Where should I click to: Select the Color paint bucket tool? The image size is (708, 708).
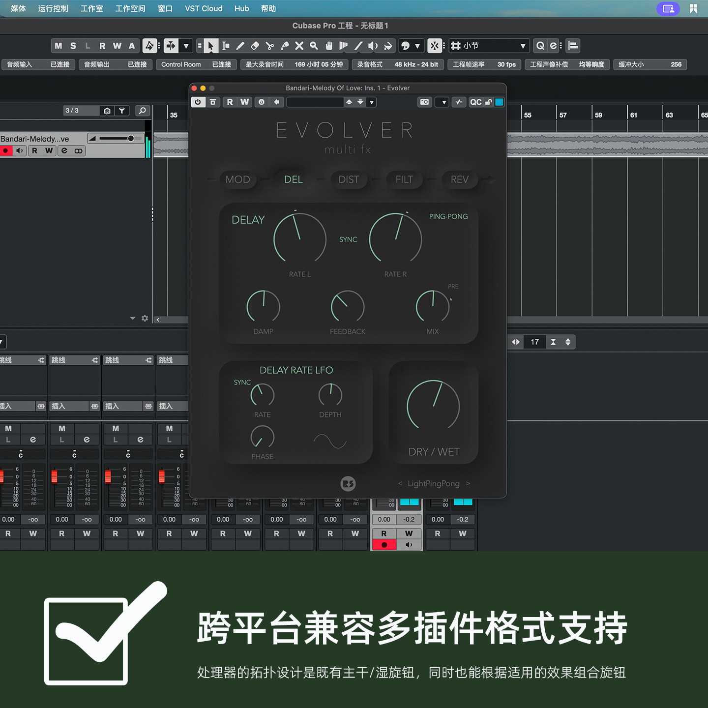[388, 46]
